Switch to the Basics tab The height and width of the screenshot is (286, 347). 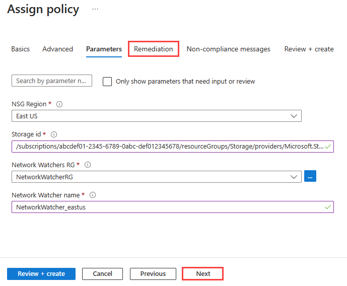[20, 49]
